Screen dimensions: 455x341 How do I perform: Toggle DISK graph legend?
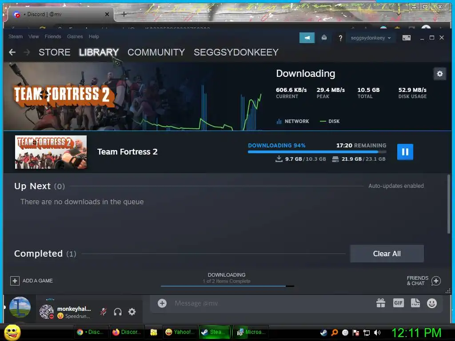coord(330,121)
